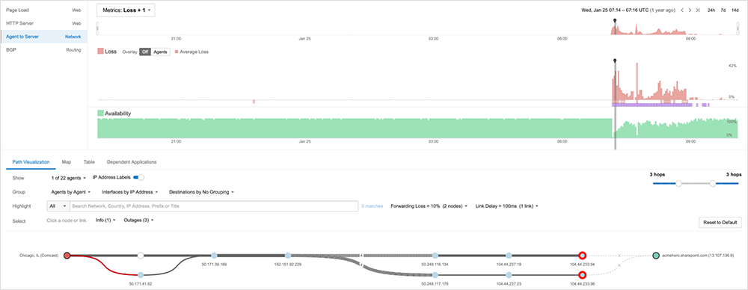Click Reset to Default button
This screenshot has height=290, width=748.
coord(720,222)
